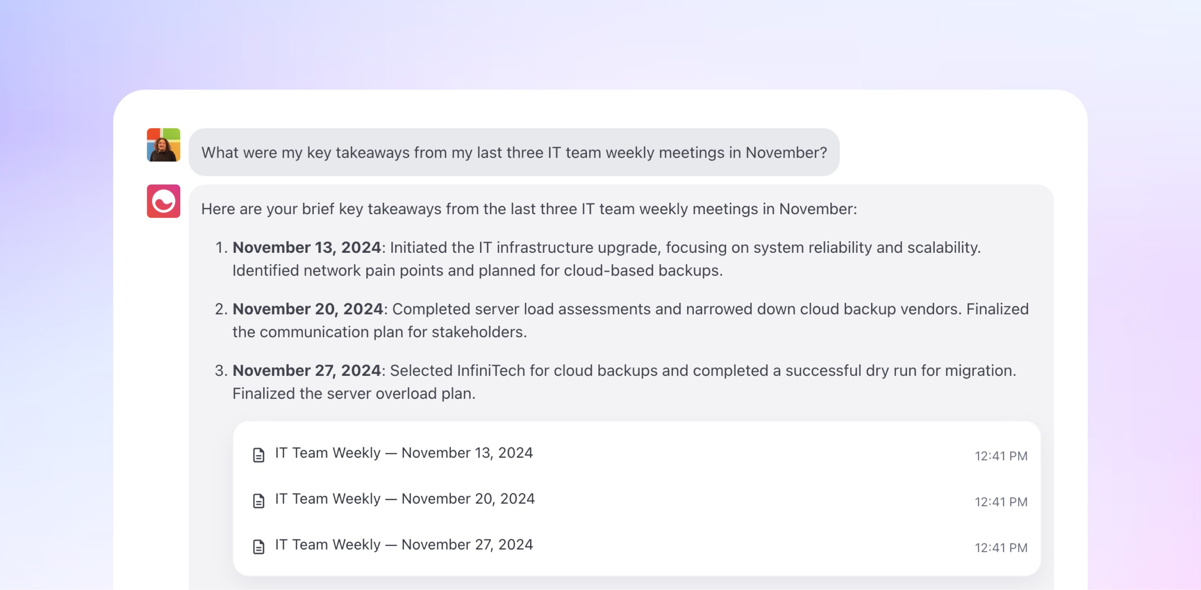The height and width of the screenshot is (590, 1201).
Task: Click the pink assistant logo avatar
Action: pyautogui.click(x=163, y=201)
